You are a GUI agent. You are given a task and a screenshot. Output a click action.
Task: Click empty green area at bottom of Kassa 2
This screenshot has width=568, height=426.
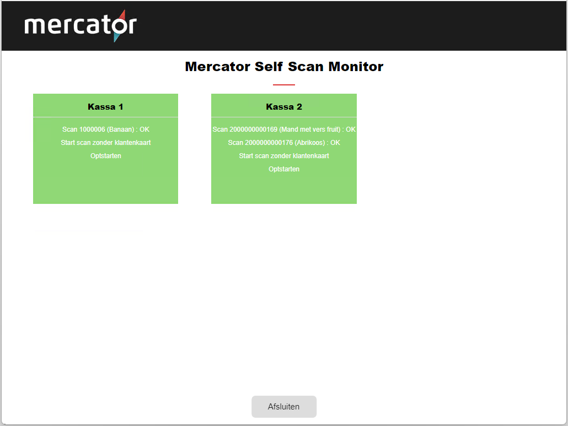[x=284, y=190]
